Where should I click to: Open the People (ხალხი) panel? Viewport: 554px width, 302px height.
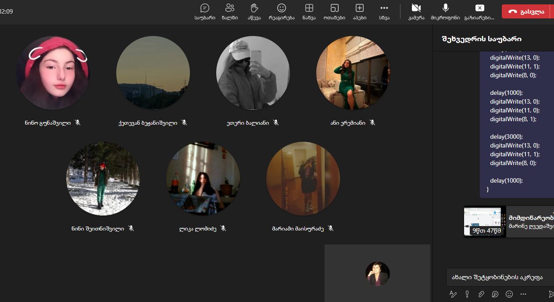click(x=229, y=11)
